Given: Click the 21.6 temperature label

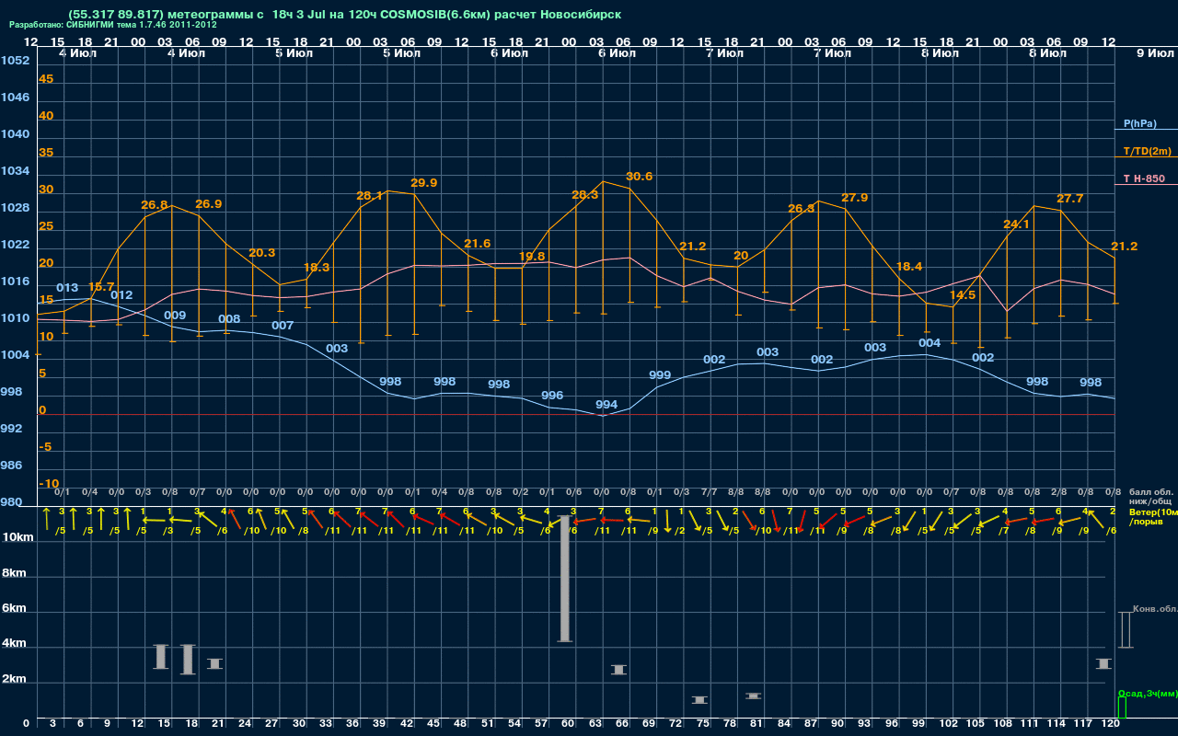Looking at the screenshot, I should pyautogui.click(x=477, y=243).
